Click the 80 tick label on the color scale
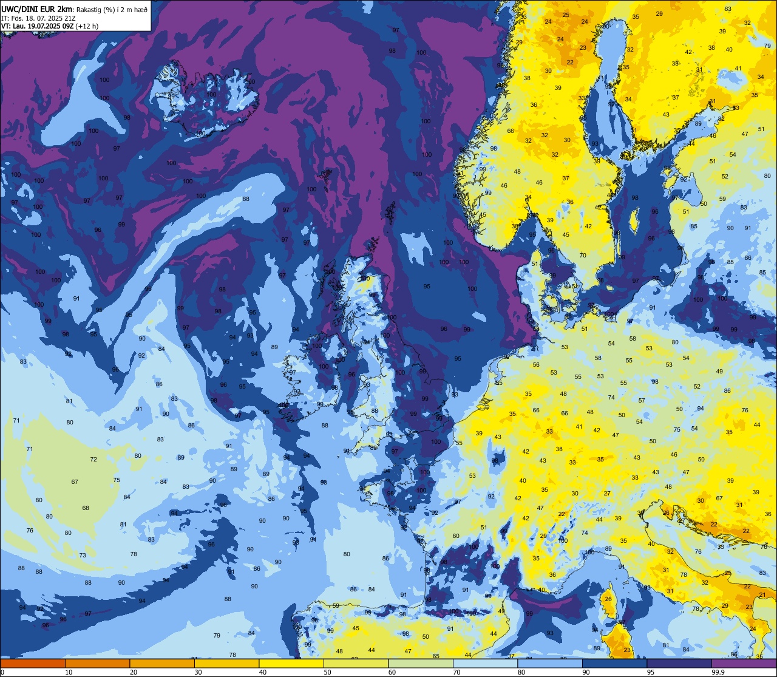This screenshot has width=777, height=677. (522, 672)
